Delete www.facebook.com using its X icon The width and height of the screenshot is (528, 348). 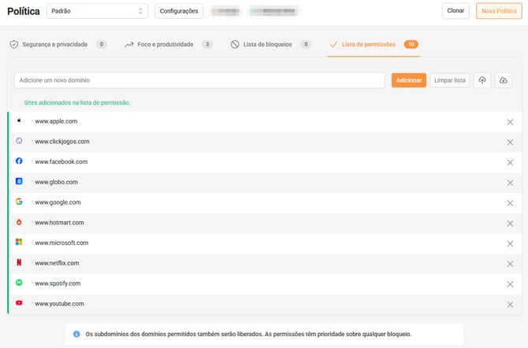(x=510, y=162)
